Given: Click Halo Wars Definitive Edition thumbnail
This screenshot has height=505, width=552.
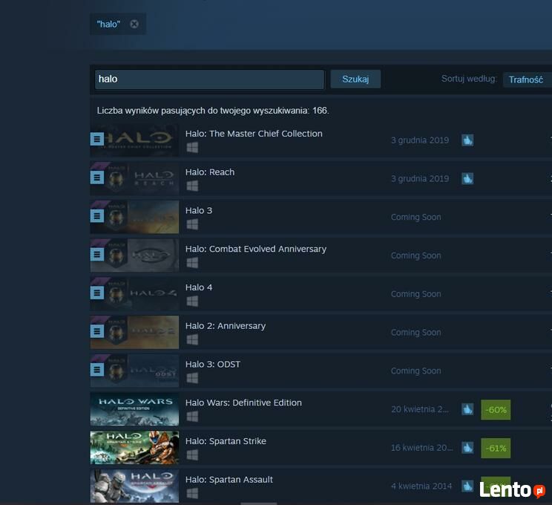Looking at the screenshot, I should (134, 409).
